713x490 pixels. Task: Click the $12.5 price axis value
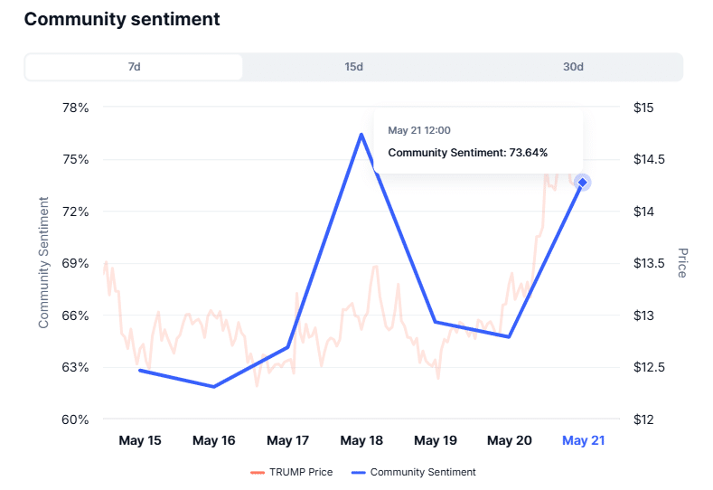click(x=649, y=367)
